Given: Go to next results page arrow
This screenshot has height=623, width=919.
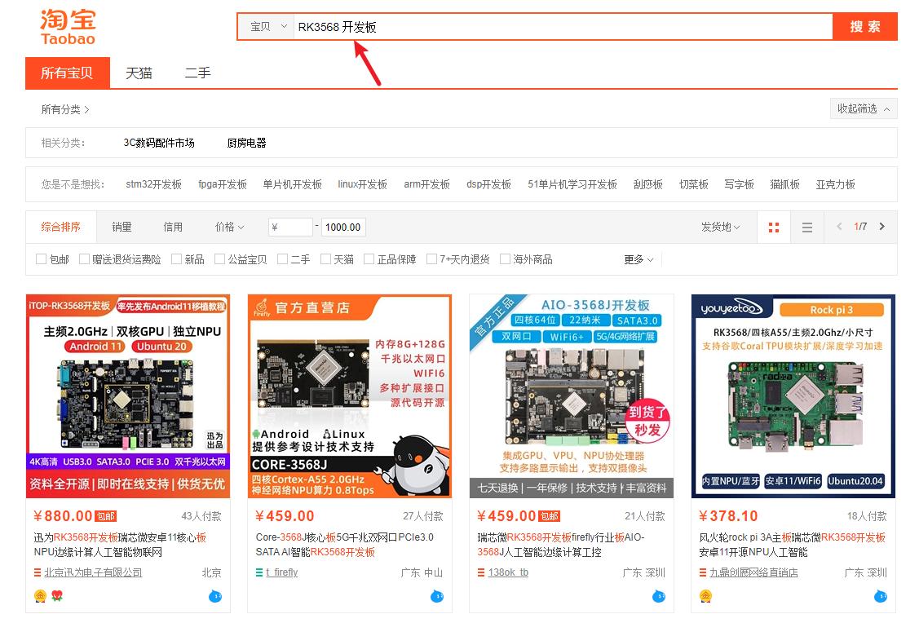Looking at the screenshot, I should pos(881,228).
